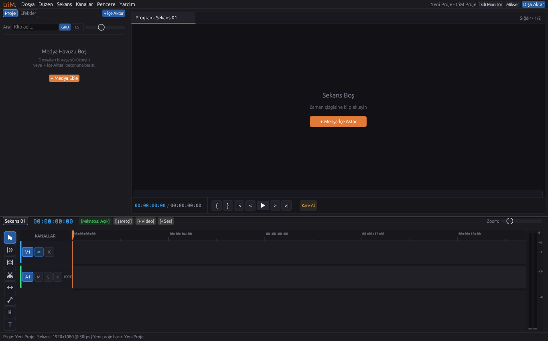Click the program monitor scrub bar
Viewport: 548px width, 341px height.
pyautogui.click(x=338, y=194)
